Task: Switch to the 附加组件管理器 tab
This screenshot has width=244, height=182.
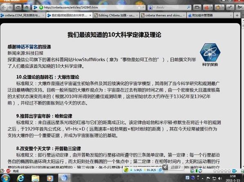Action: [x=210, y=15]
